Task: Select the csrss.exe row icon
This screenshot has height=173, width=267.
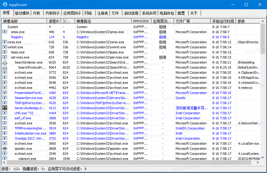Action: 5,42
